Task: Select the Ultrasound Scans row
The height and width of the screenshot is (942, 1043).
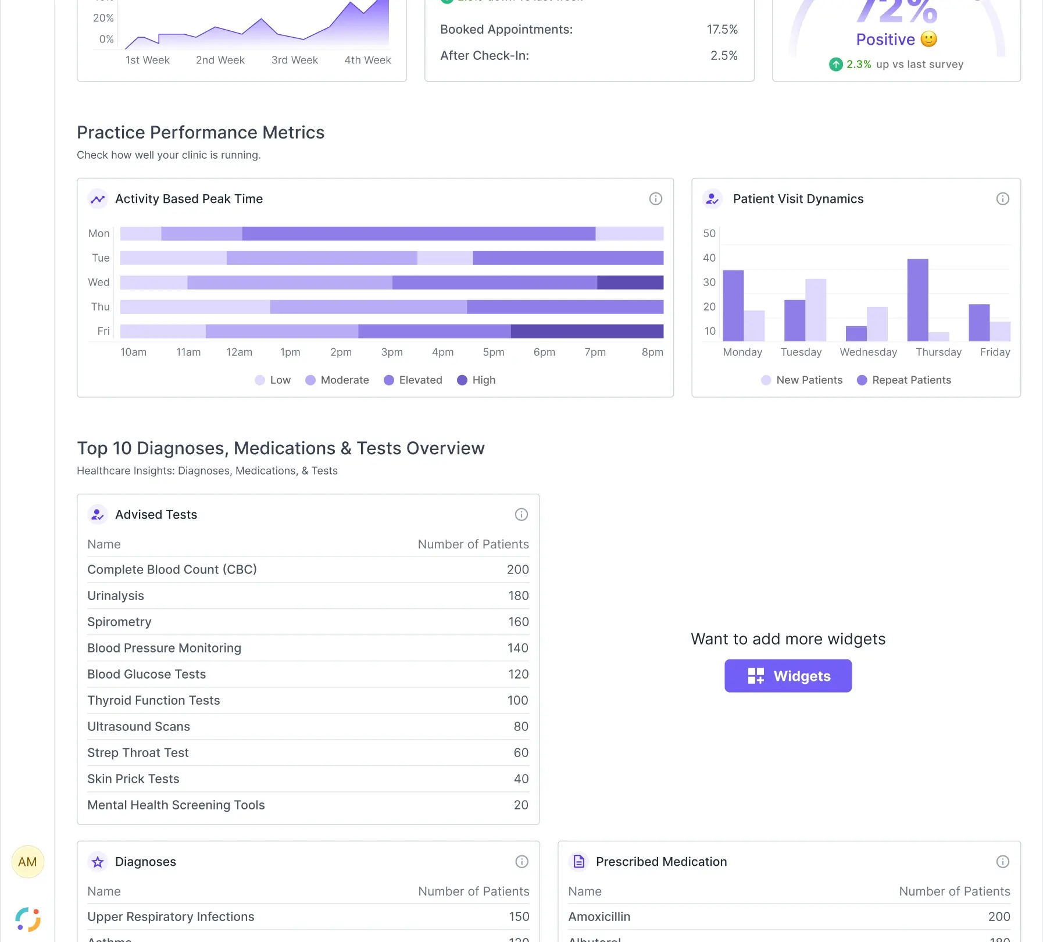Action: 308,727
